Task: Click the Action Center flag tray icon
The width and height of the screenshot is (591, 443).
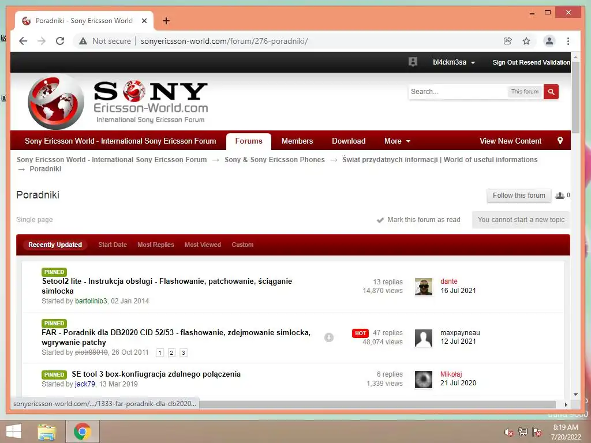Action: click(x=537, y=431)
